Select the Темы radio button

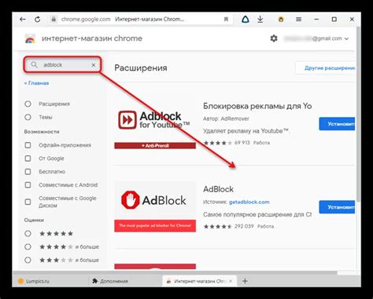tap(28, 117)
